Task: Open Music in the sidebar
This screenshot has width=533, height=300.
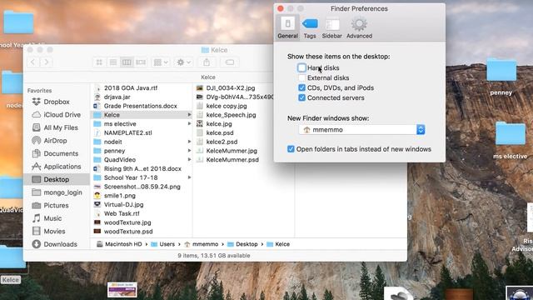Action: tap(47, 218)
